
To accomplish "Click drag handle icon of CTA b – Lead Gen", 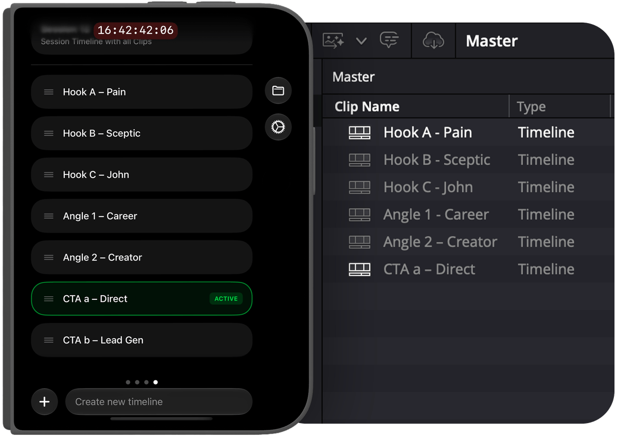I will (x=49, y=340).
